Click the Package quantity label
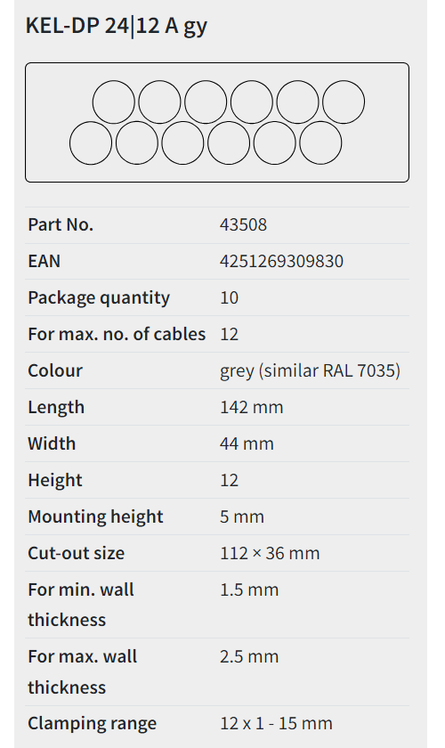 click(99, 297)
